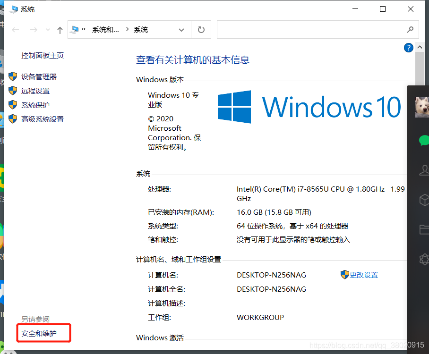Viewport: 429px width, 354px height.
Task: Click the search magnifier icon
Action: (x=410, y=29)
